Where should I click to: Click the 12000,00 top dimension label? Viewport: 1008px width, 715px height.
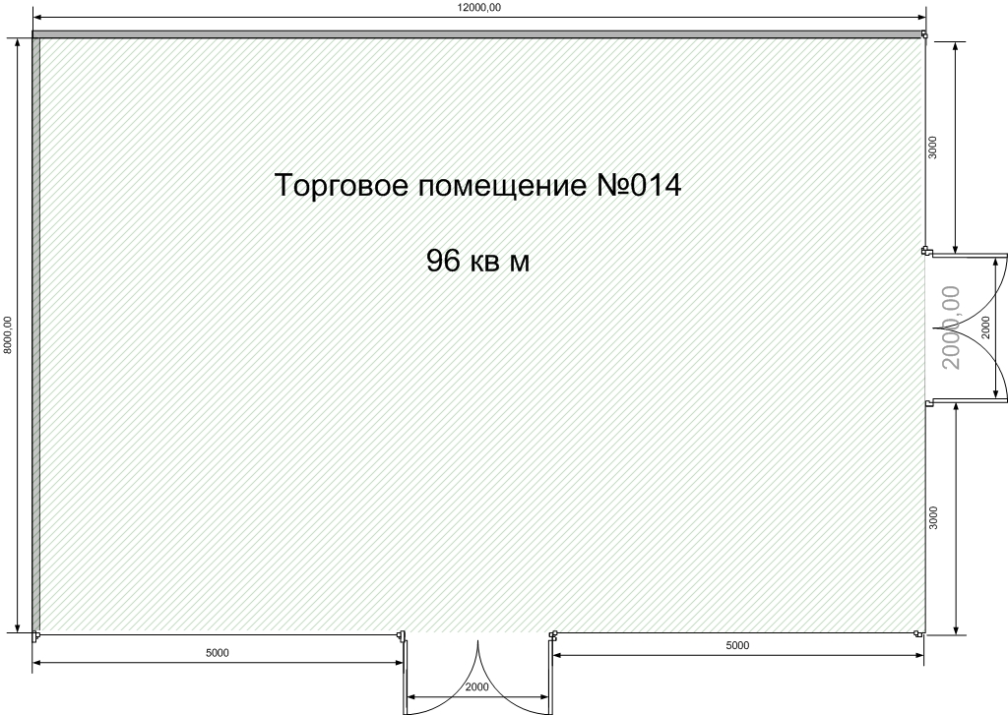477,7
